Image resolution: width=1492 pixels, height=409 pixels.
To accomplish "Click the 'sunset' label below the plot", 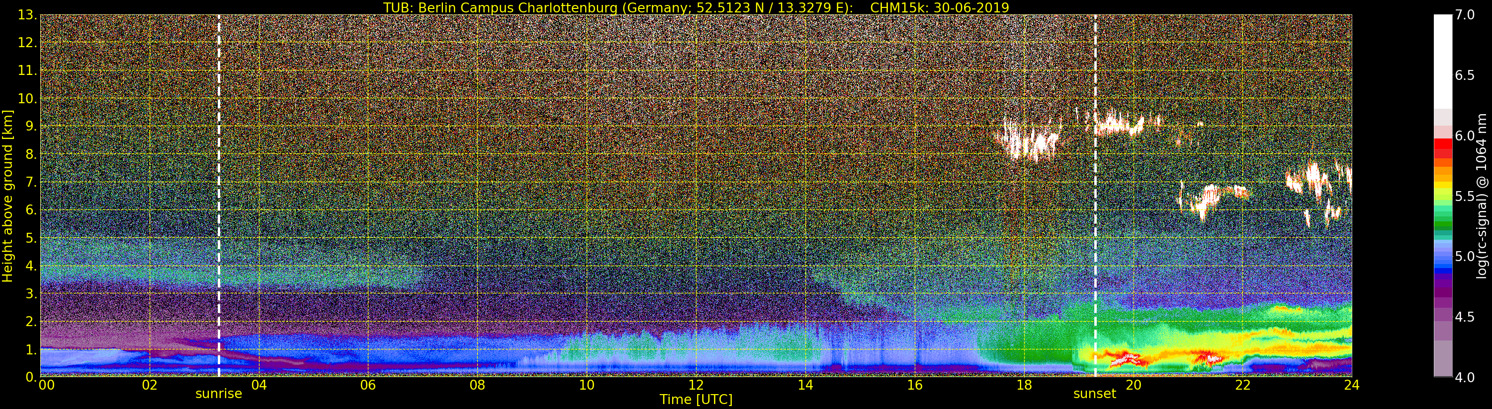I will [x=1095, y=394].
